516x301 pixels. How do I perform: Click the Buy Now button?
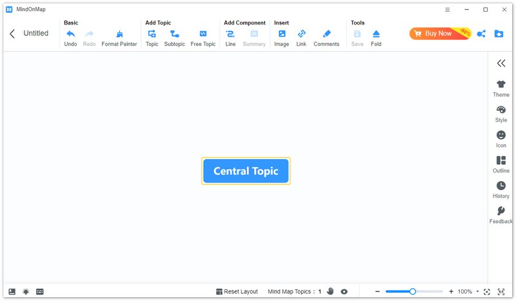(437, 34)
